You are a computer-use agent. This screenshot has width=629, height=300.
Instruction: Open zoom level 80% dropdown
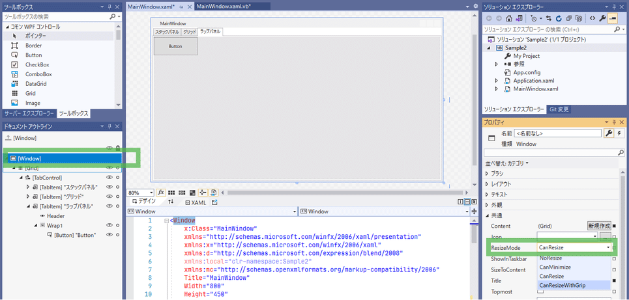(x=151, y=193)
